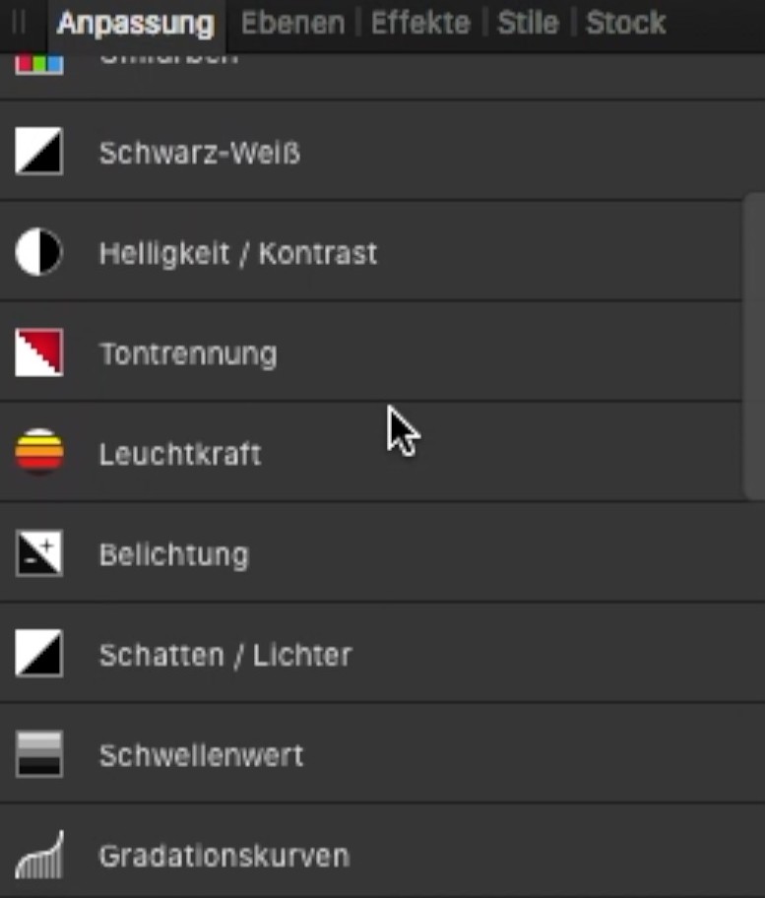Click the red Tontrennung icon
Screen dimensions: 765x898
[x=39, y=353]
